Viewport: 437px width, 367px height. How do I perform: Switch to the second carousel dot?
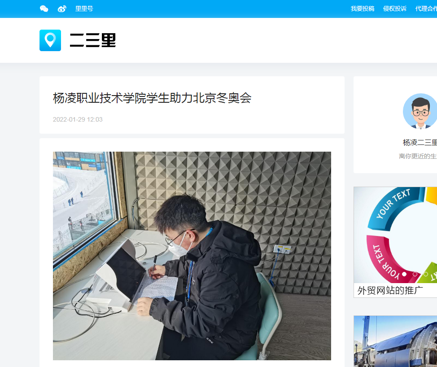click(x=415, y=274)
